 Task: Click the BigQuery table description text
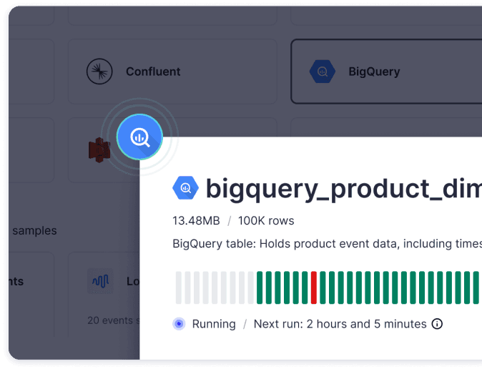click(x=327, y=244)
